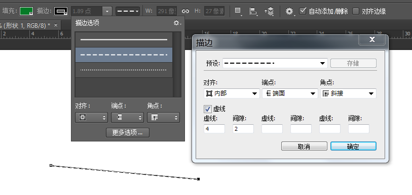The width and height of the screenshot is (412, 195).
Task: Select the dashed line stroke preset
Action: click(124, 55)
